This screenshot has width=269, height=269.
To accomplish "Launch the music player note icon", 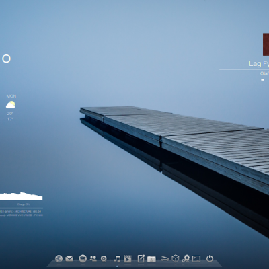I will (117, 258).
